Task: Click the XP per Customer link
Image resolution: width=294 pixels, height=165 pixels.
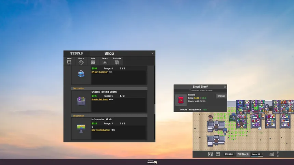Action: tap(99, 72)
